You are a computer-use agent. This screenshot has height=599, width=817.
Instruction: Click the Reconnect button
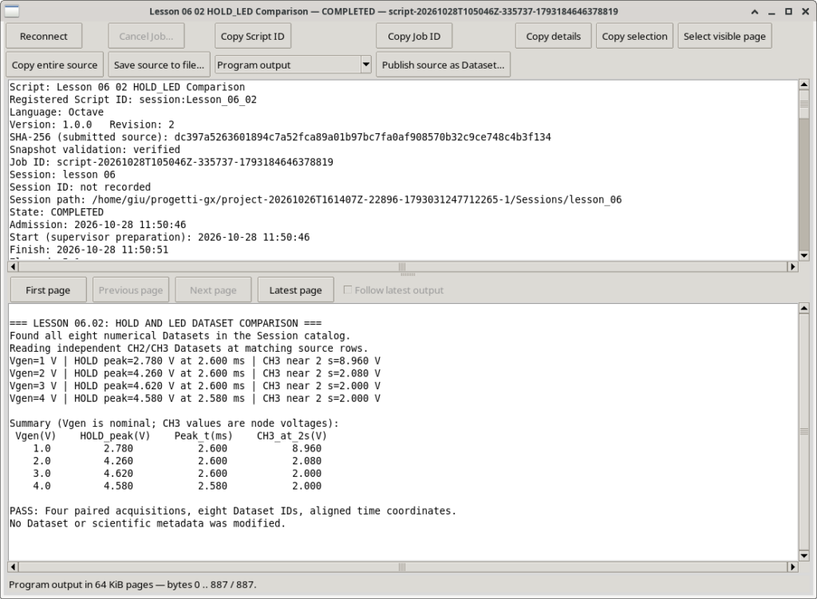pyautogui.click(x=44, y=37)
